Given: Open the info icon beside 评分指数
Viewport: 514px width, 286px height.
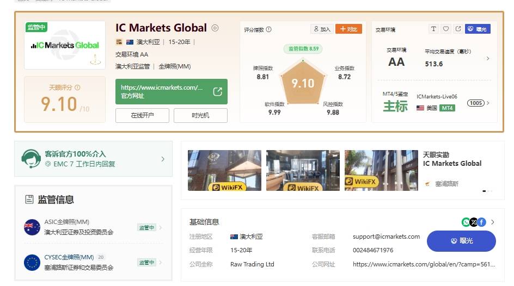Looking at the screenshot, I should 269,29.
